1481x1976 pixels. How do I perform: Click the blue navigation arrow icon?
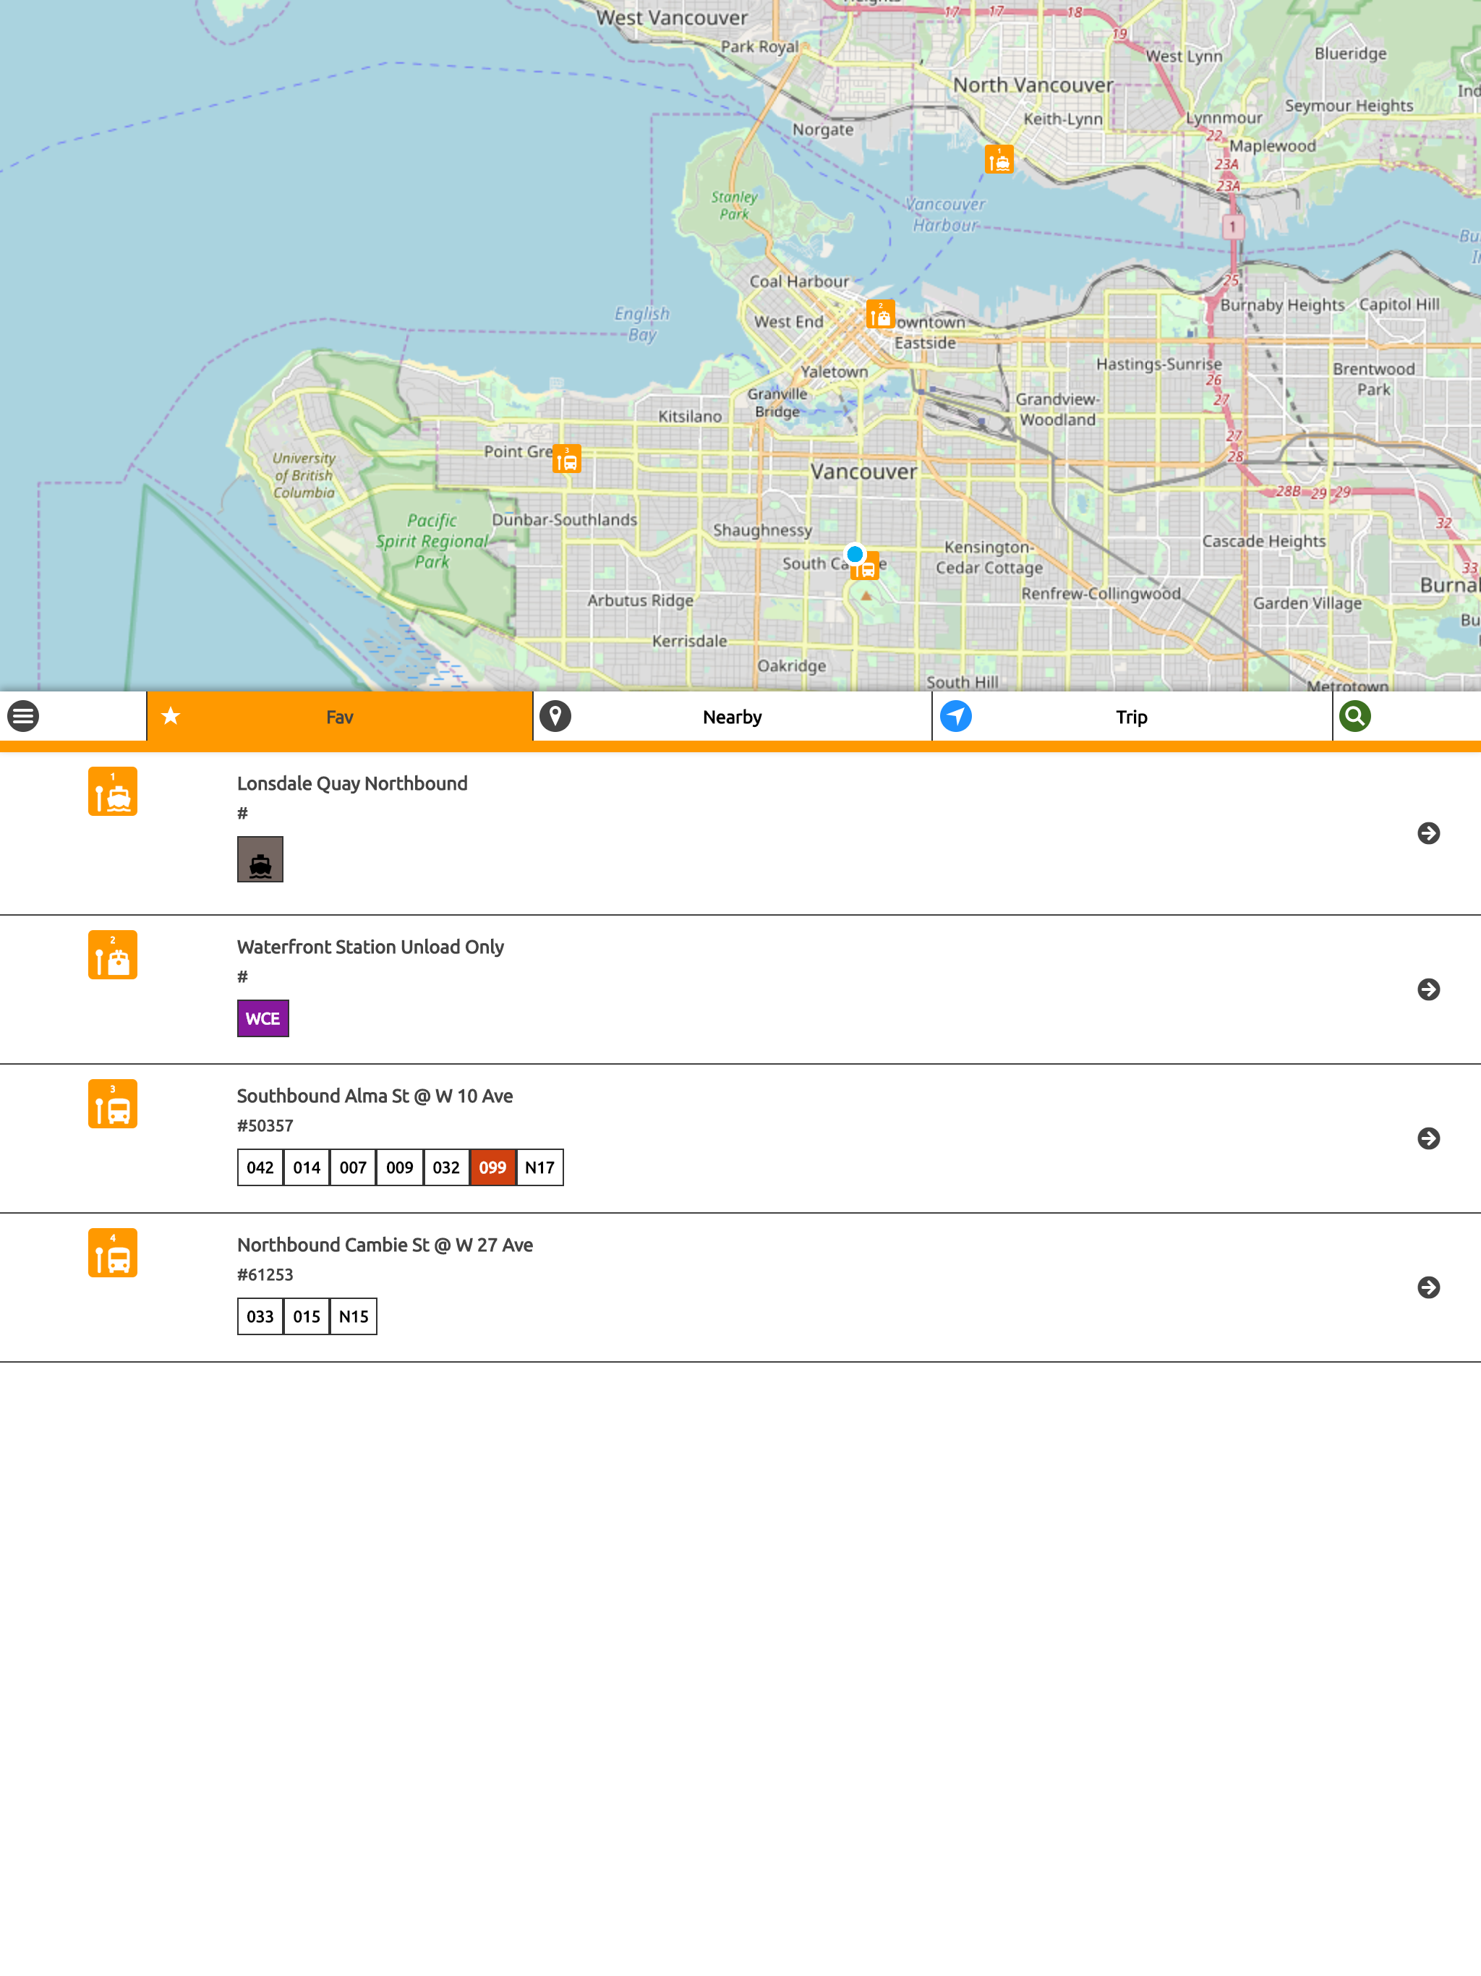point(956,717)
